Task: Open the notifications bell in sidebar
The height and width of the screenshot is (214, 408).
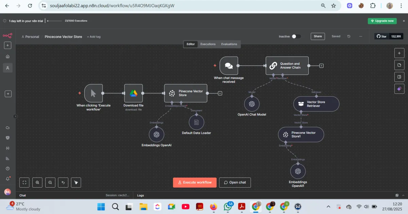Action: coord(8,179)
